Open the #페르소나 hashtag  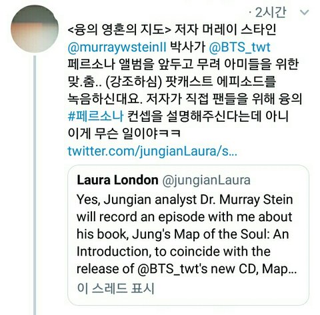coord(95,117)
